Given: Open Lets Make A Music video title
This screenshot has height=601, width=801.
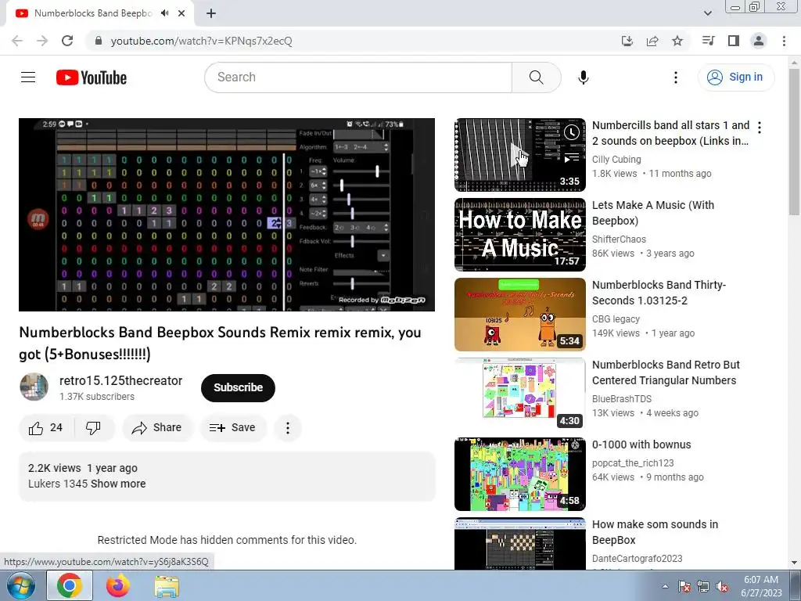Looking at the screenshot, I should click(653, 213).
